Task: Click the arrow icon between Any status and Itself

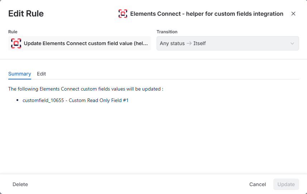Action: tap(189, 43)
